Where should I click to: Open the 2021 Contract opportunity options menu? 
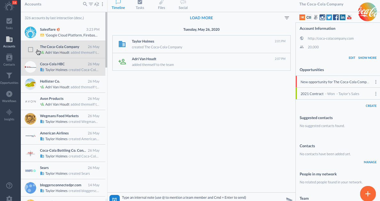376,94
